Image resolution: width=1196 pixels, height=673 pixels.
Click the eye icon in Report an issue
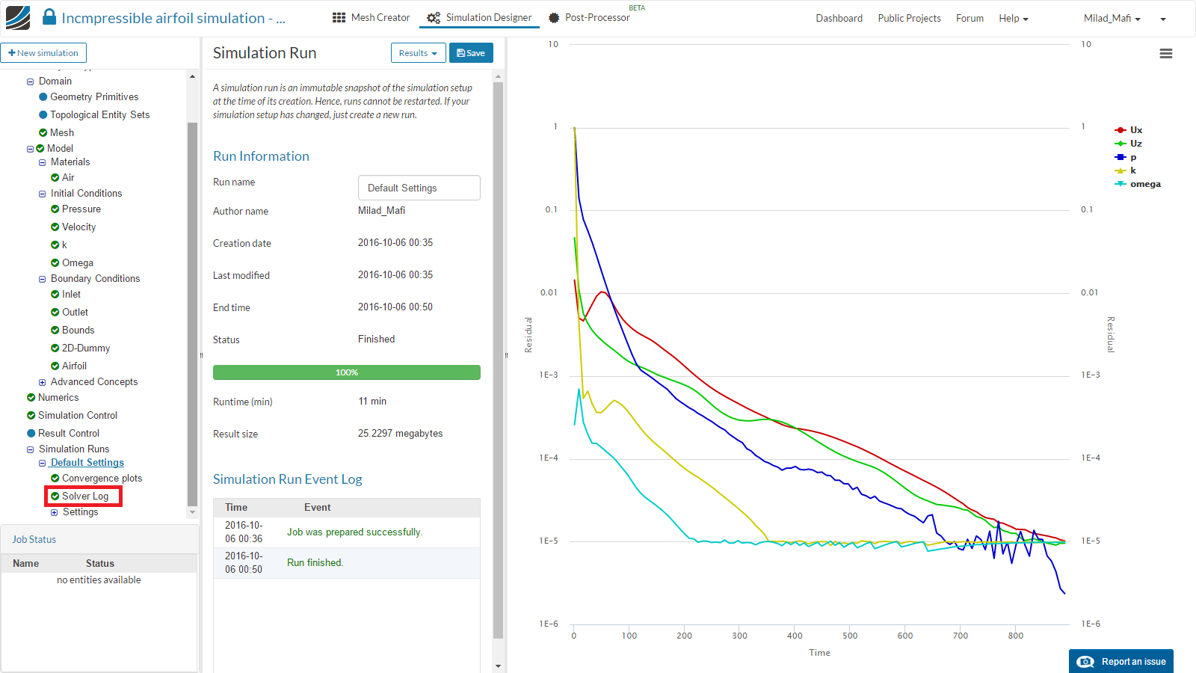point(1085,662)
